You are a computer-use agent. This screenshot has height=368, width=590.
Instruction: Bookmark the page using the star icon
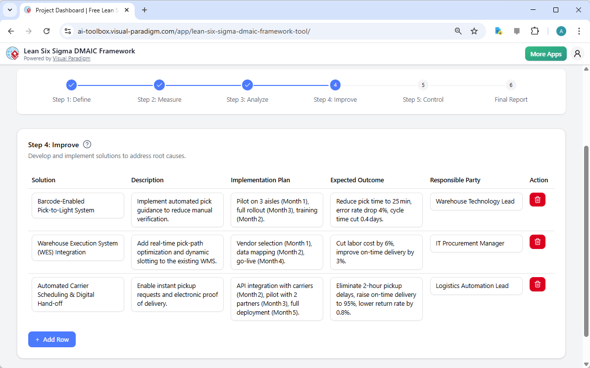coord(474,31)
